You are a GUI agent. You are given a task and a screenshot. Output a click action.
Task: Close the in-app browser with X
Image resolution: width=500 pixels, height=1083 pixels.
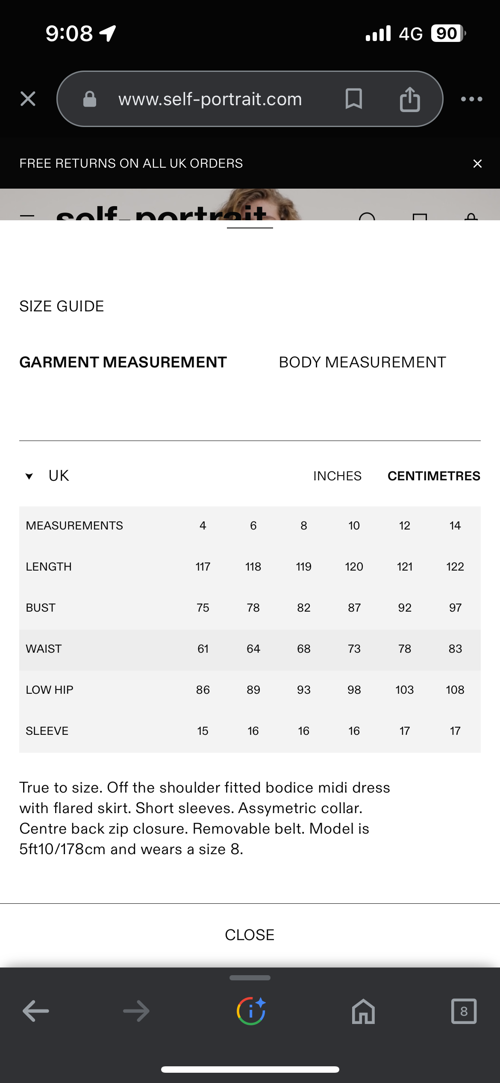28,99
